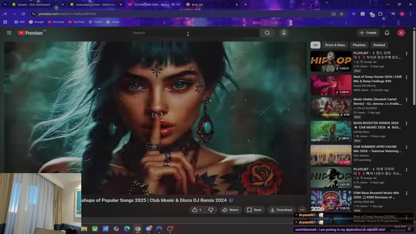416x234 pixels.
Task: Click the page vertical scrollbar
Action: coord(414,68)
